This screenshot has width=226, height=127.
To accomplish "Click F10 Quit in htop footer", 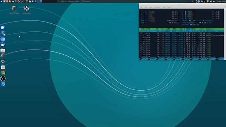I will (x=220, y=59).
